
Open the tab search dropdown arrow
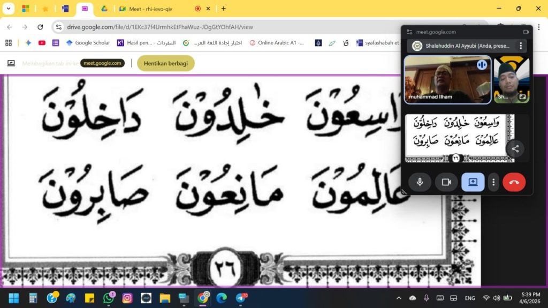(x=9, y=9)
